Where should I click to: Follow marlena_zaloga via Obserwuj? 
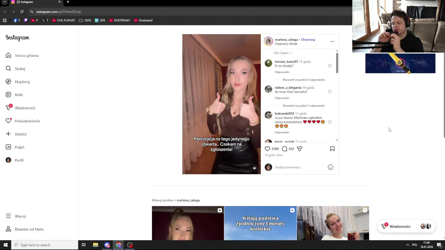tap(308, 40)
